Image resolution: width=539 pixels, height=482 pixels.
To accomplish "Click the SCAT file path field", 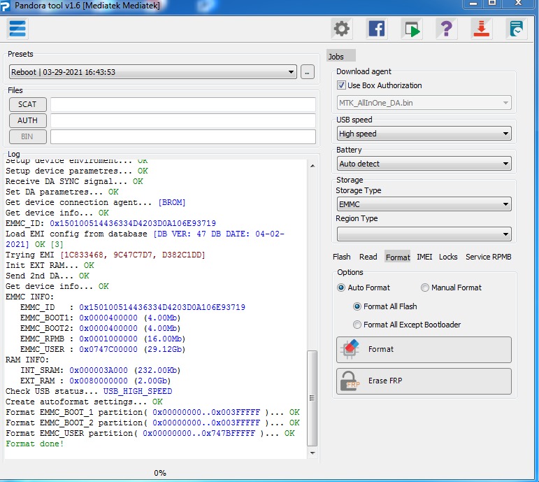I will click(183, 104).
